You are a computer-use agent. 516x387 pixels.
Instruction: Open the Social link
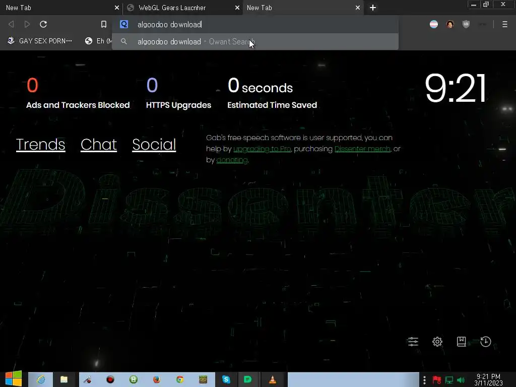click(x=154, y=145)
